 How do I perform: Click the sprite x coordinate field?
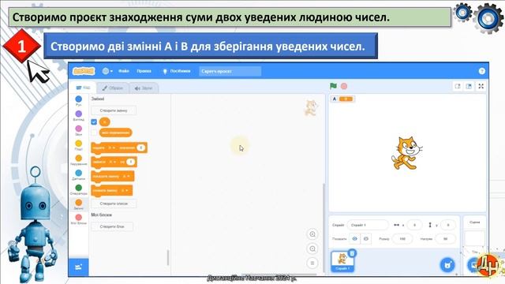coord(414,225)
